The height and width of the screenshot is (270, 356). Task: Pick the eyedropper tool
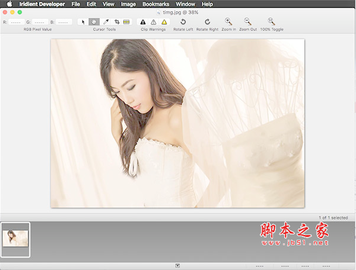coord(106,22)
